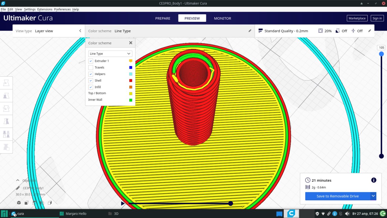Click the shield icon in system tray
This screenshot has height=218, width=387.
click(317, 214)
